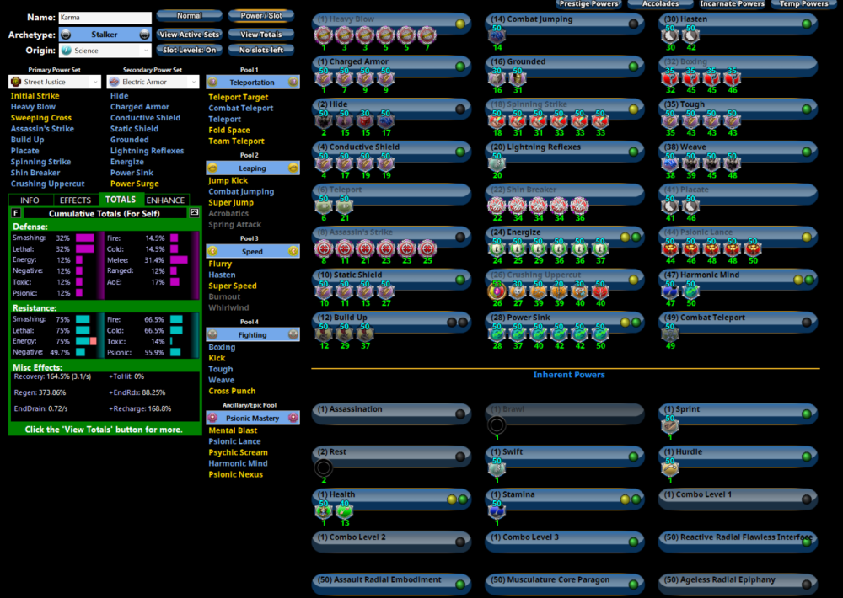Open the Incarnate Powers button

732,4
